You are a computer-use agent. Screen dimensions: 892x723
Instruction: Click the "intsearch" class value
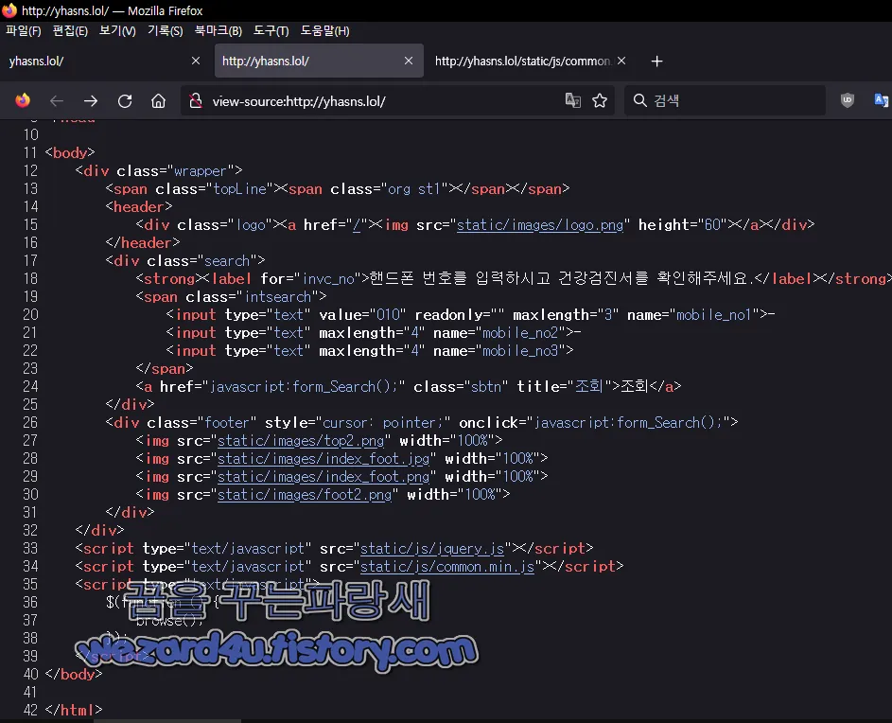(x=278, y=296)
